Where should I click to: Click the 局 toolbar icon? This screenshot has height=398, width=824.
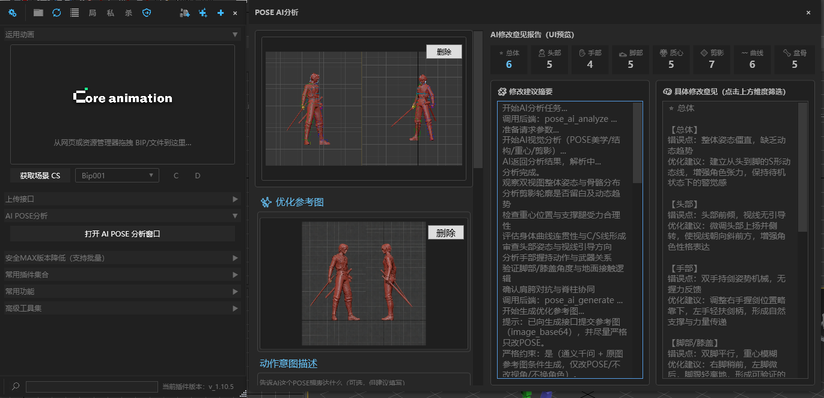click(x=93, y=13)
